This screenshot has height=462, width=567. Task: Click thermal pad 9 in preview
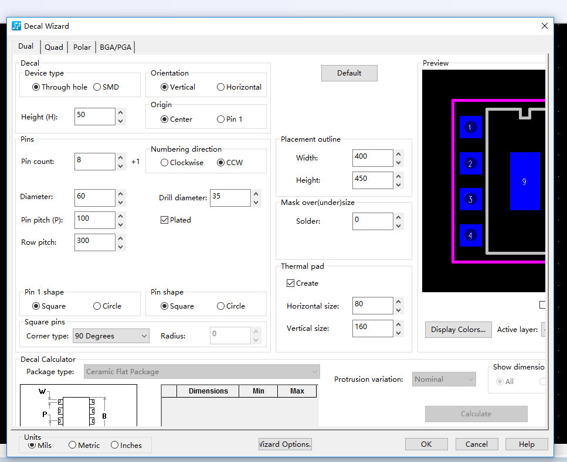(x=524, y=182)
